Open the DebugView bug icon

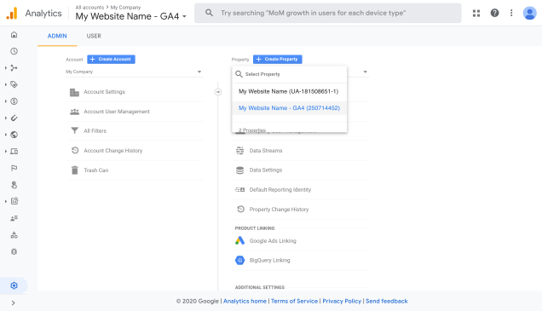(x=14, y=251)
